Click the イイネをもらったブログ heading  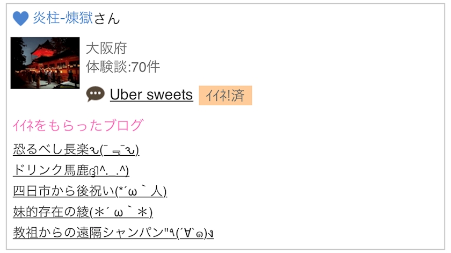click(78, 126)
